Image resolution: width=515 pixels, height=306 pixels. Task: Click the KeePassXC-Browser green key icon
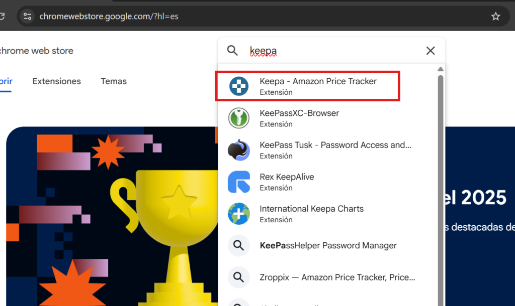coord(239,118)
